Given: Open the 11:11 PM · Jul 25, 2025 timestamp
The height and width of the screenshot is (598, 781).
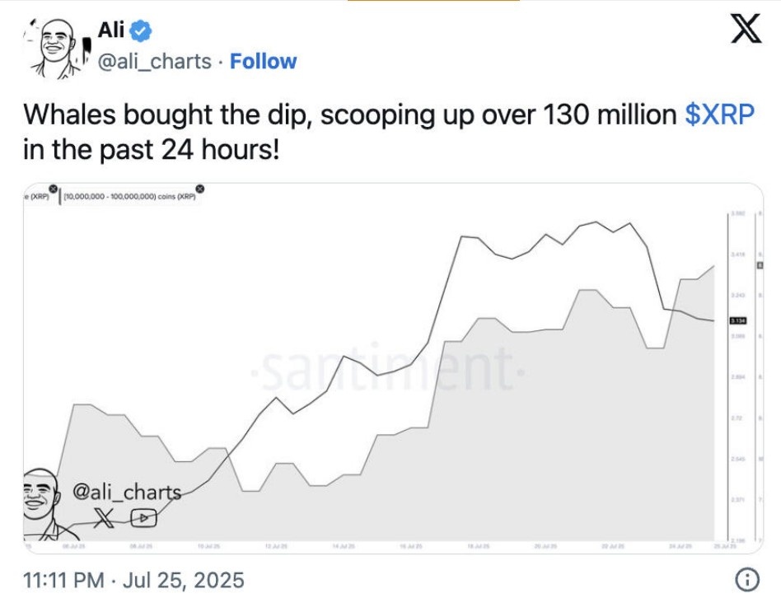Looking at the screenshot, I should tap(133, 580).
